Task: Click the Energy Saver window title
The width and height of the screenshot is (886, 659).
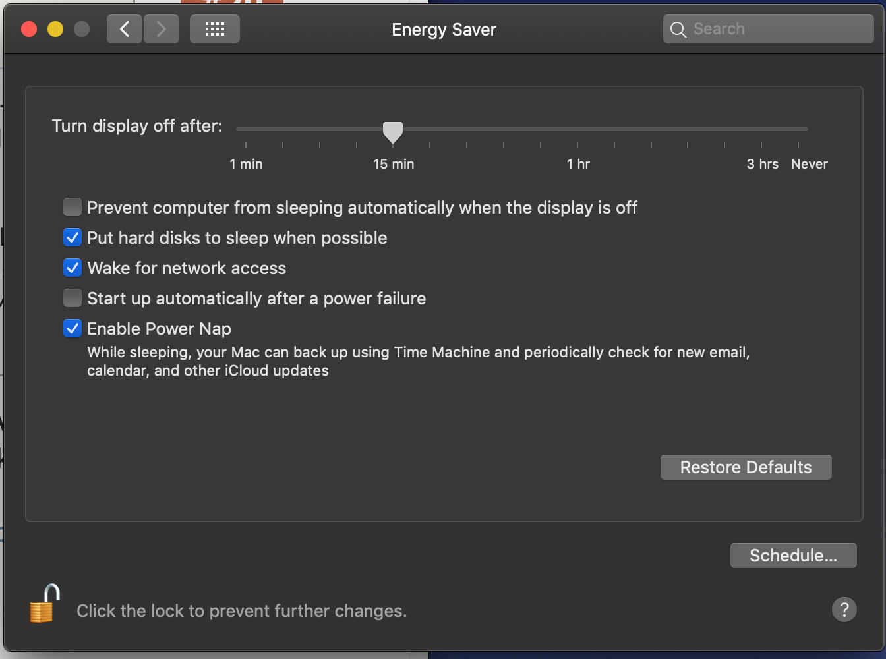Action: click(444, 30)
